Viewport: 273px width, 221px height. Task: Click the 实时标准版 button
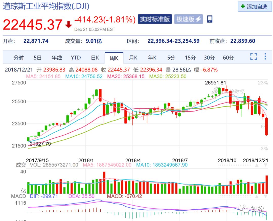[x=155, y=19]
